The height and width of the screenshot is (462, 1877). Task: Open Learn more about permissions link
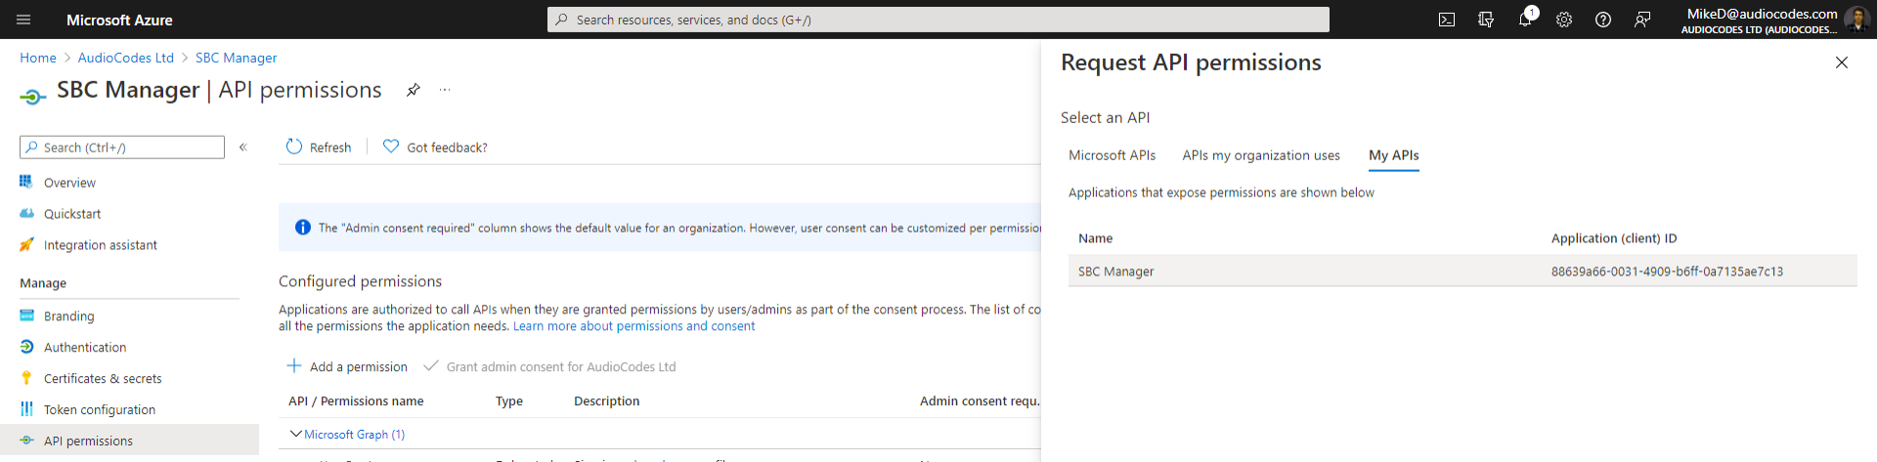tap(633, 326)
